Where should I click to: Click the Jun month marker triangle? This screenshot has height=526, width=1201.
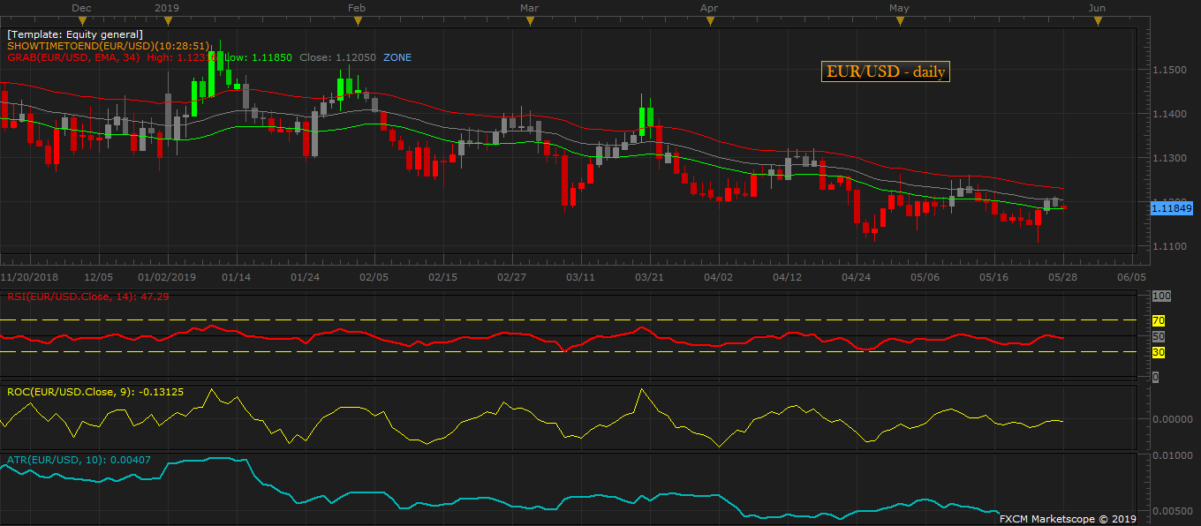click(x=1097, y=20)
